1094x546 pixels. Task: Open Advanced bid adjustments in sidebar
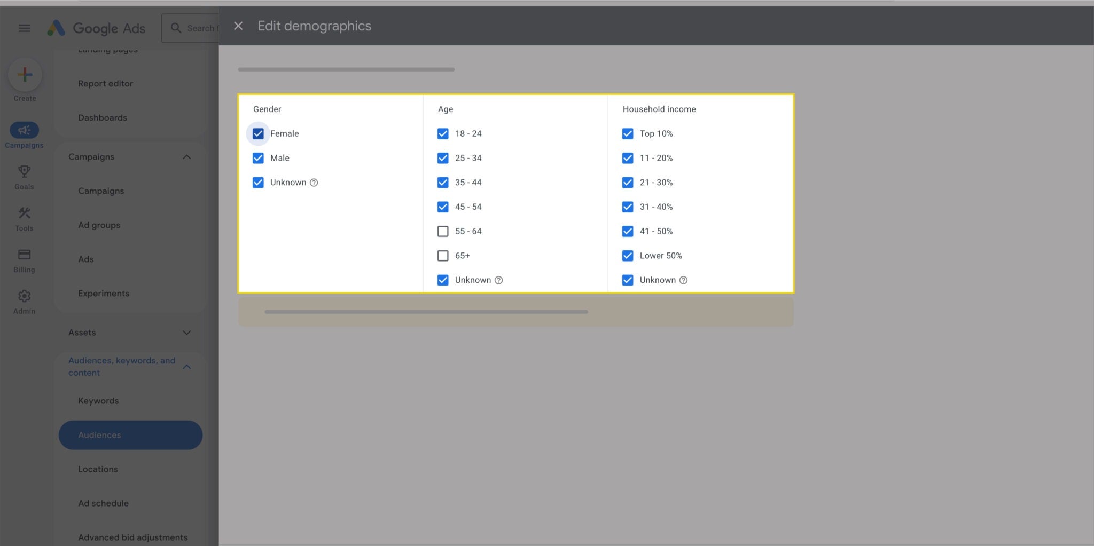[x=132, y=537]
